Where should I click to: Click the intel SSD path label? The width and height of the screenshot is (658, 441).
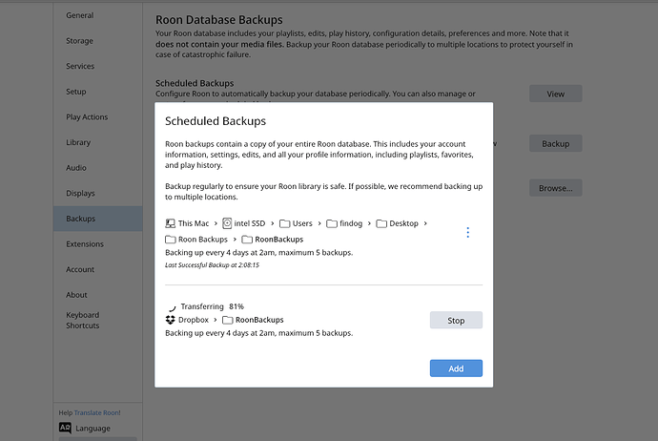[x=250, y=223]
